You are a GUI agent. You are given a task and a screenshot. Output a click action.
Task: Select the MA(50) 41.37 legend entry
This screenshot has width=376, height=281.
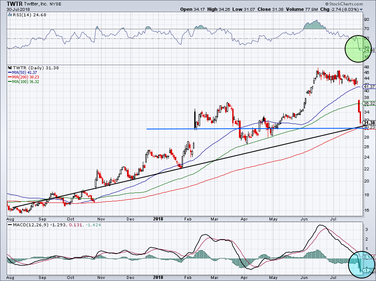23,72
